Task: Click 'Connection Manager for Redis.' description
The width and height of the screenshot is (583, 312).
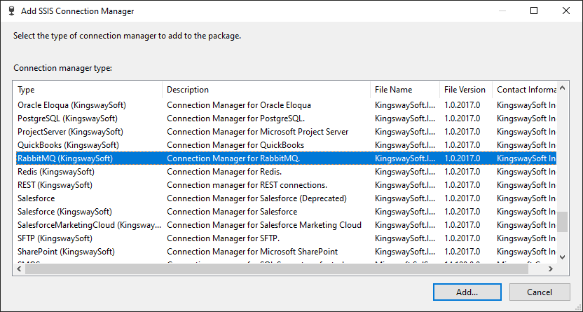Action: point(224,172)
